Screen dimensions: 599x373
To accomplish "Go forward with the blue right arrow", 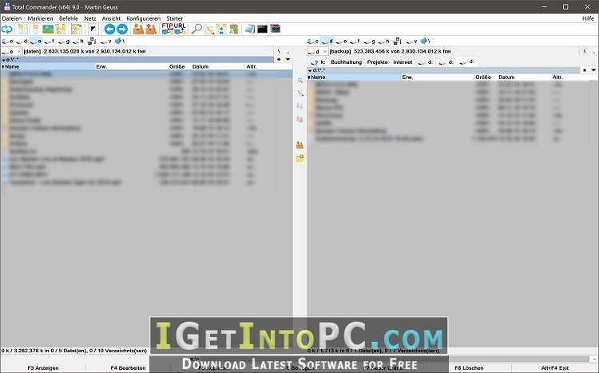I will 122,29.
